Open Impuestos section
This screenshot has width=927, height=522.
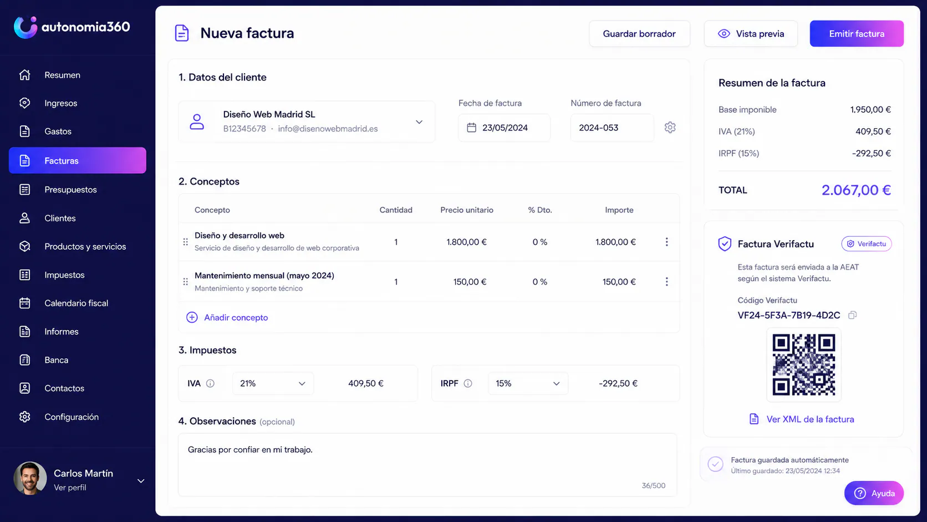tap(78, 275)
